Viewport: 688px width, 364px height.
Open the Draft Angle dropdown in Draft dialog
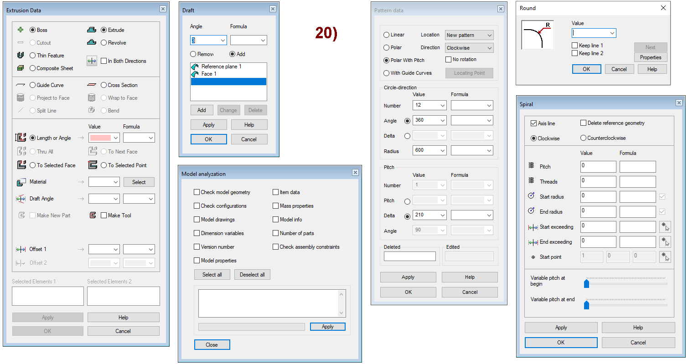pyautogui.click(x=222, y=41)
